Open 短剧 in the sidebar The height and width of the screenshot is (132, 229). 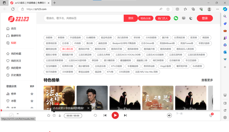click(x=11, y=43)
